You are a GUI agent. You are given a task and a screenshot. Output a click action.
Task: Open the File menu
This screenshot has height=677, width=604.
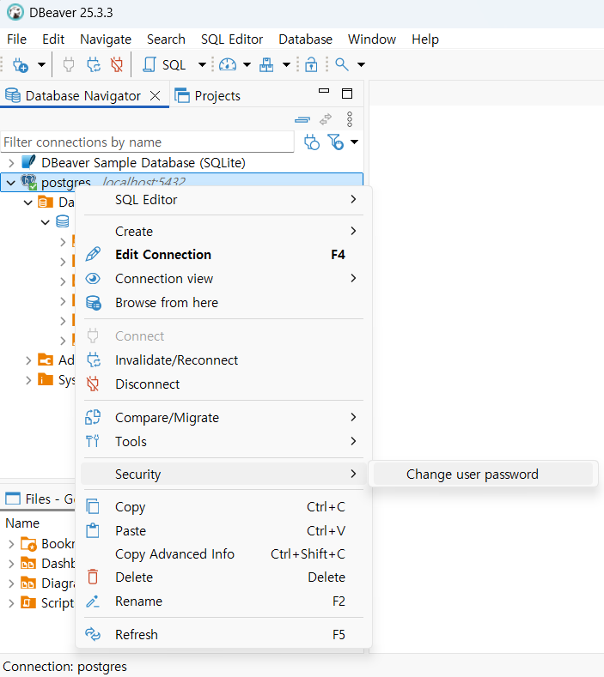[17, 39]
